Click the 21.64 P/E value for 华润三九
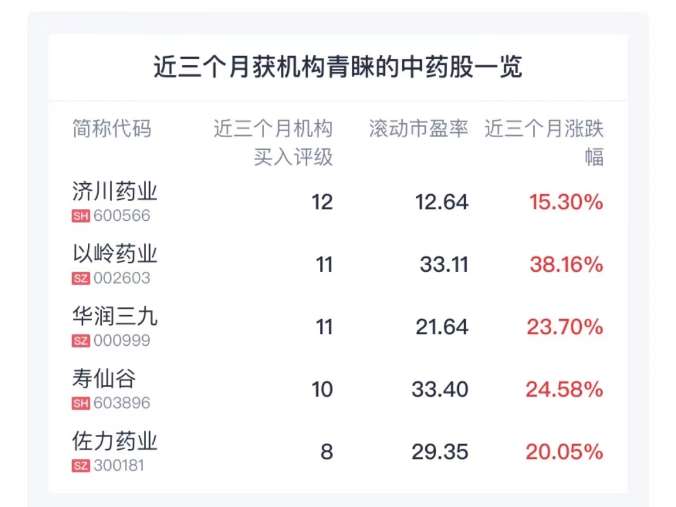 tap(441, 327)
